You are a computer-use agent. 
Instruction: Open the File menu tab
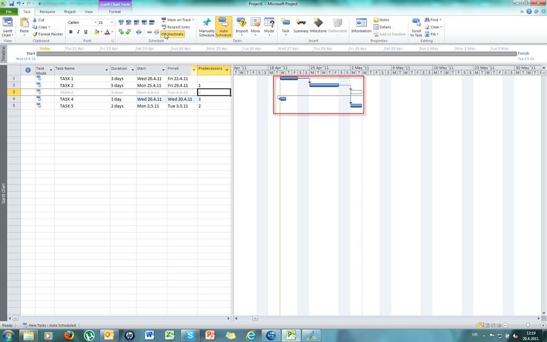tap(9, 11)
